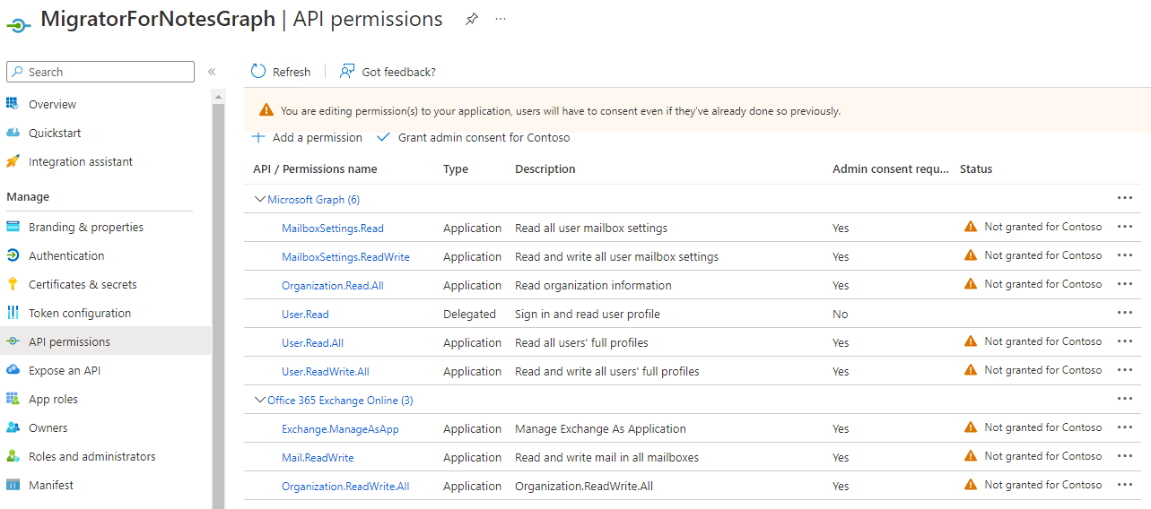Open the Authentication menu item

pos(66,255)
